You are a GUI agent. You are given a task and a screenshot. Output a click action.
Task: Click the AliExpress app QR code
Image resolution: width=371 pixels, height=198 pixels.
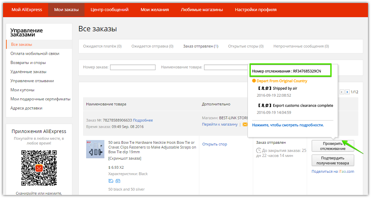[39, 168]
